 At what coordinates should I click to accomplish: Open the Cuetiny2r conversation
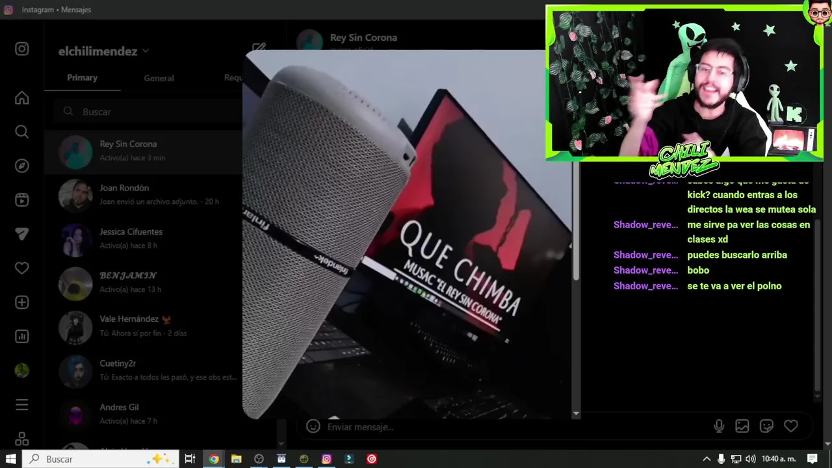pyautogui.click(x=143, y=370)
